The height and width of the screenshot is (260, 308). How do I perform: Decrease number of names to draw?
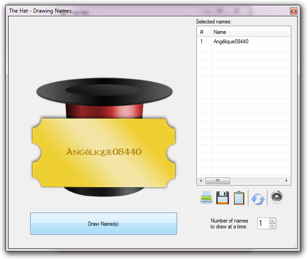point(272,226)
